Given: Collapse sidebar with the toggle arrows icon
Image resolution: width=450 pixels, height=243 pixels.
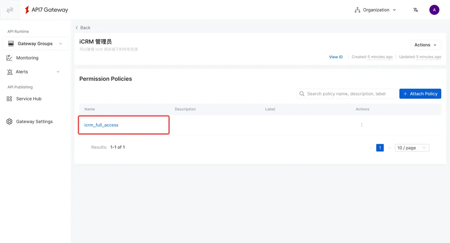Looking at the screenshot, I should coord(10,10).
